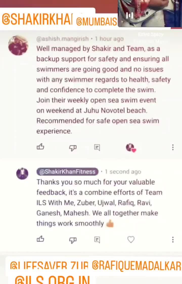182x284 pixels.
Task: Dislike the ShakirKhanFitness reply
Action: (73, 240)
